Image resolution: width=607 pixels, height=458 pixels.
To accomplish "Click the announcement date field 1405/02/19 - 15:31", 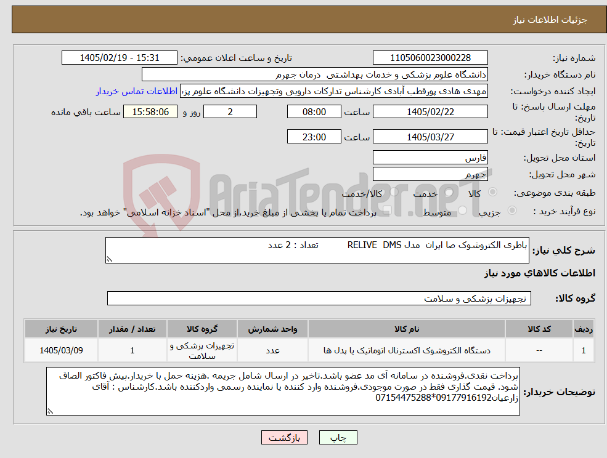I will [119, 58].
